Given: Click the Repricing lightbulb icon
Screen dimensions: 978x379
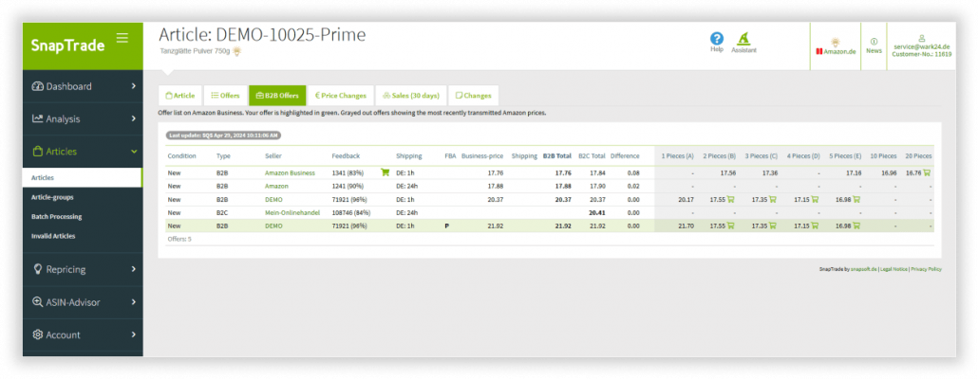Looking at the screenshot, I should tap(37, 269).
